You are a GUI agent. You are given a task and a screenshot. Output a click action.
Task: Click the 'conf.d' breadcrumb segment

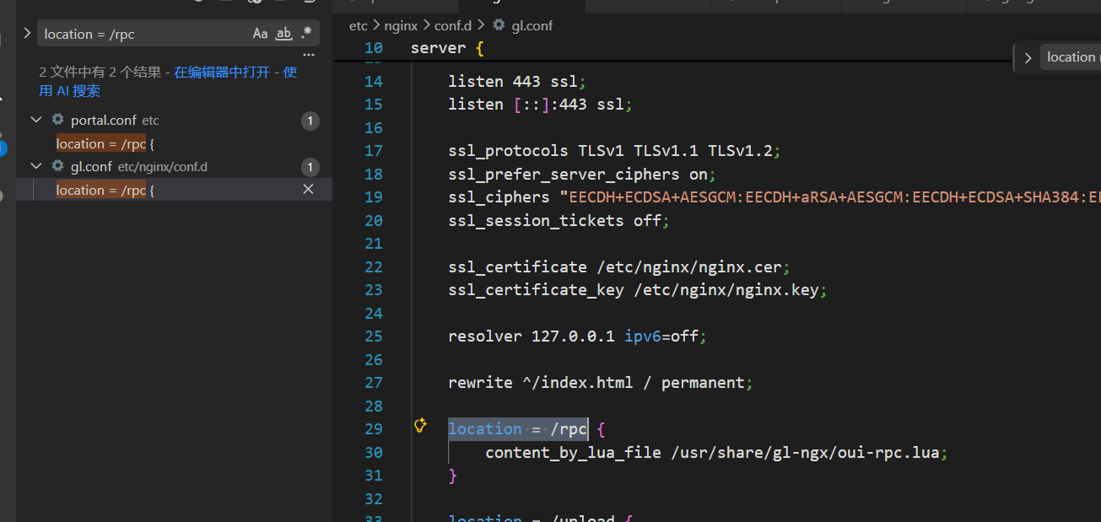tap(453, 25)
